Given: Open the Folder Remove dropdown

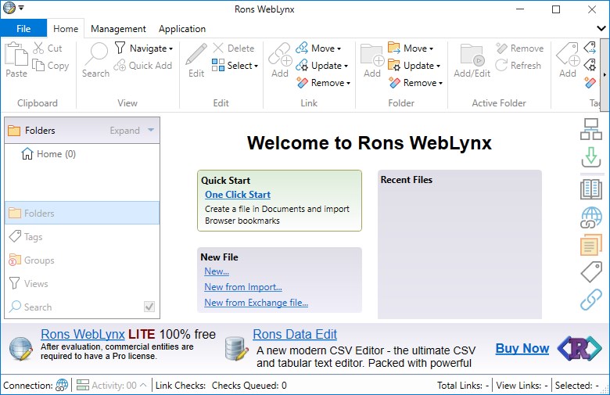Looking at the screenshot, I should point(415,82).
